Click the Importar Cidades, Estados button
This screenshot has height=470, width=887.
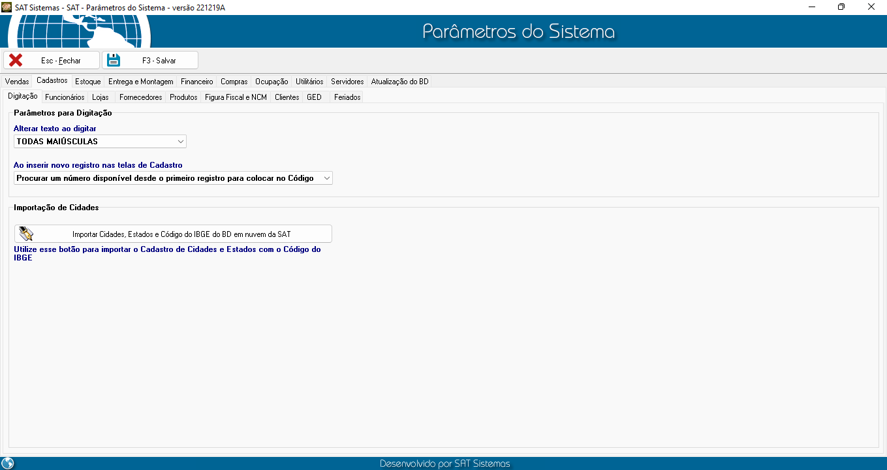[173, 234]
